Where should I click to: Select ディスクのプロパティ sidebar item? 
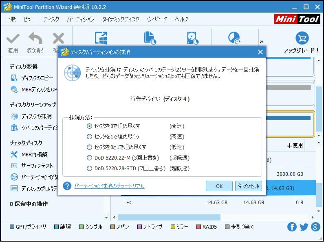[x=34, y=188]
